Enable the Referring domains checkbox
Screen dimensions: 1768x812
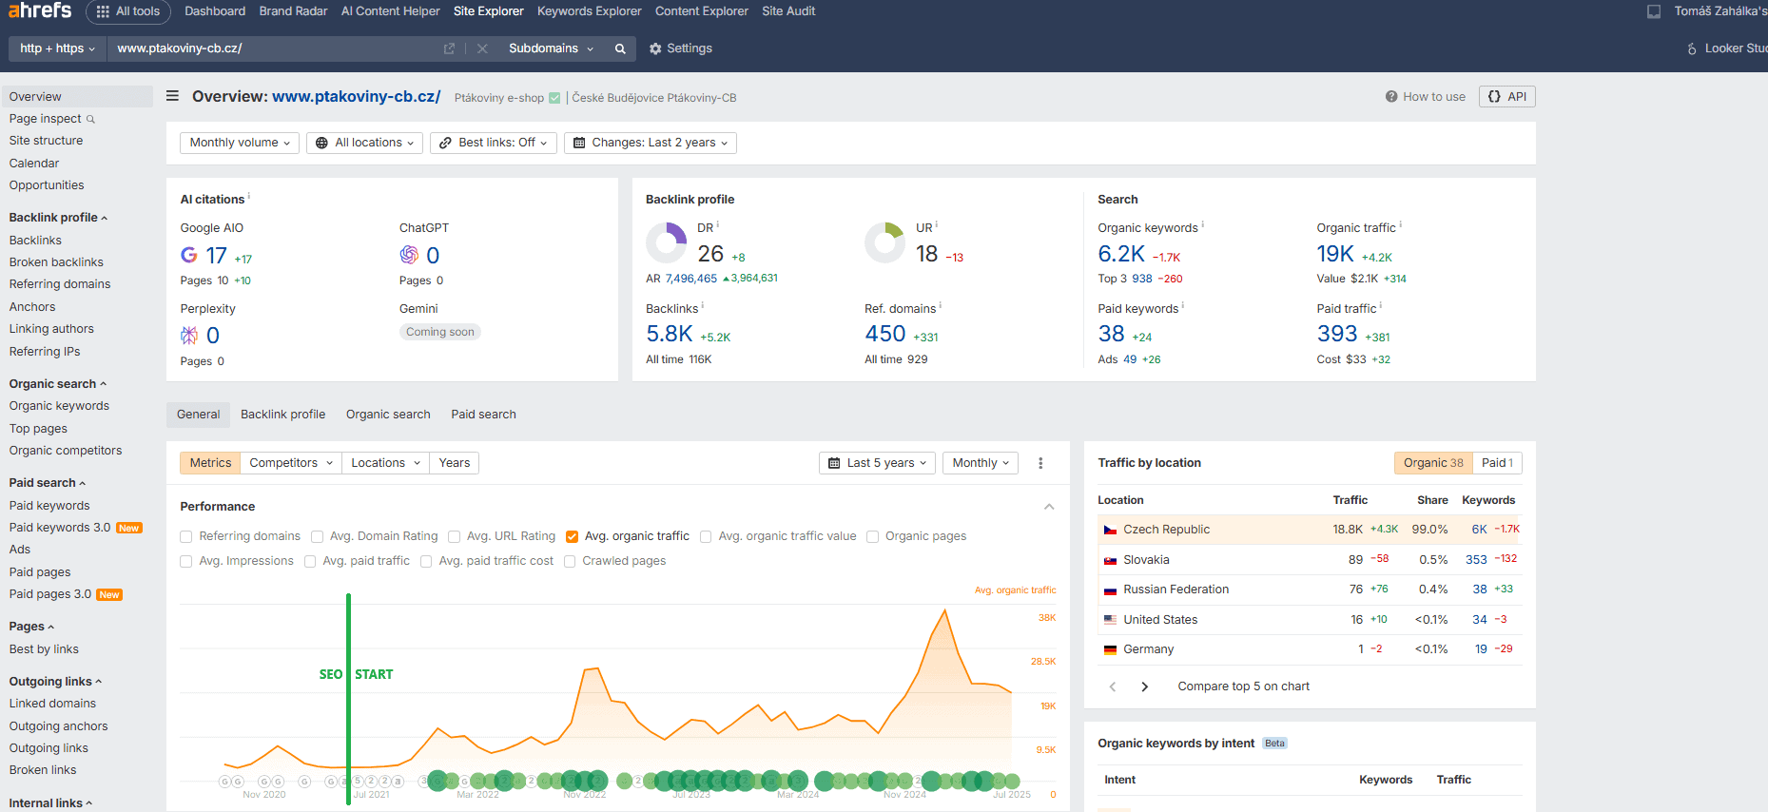click(186, 536)
